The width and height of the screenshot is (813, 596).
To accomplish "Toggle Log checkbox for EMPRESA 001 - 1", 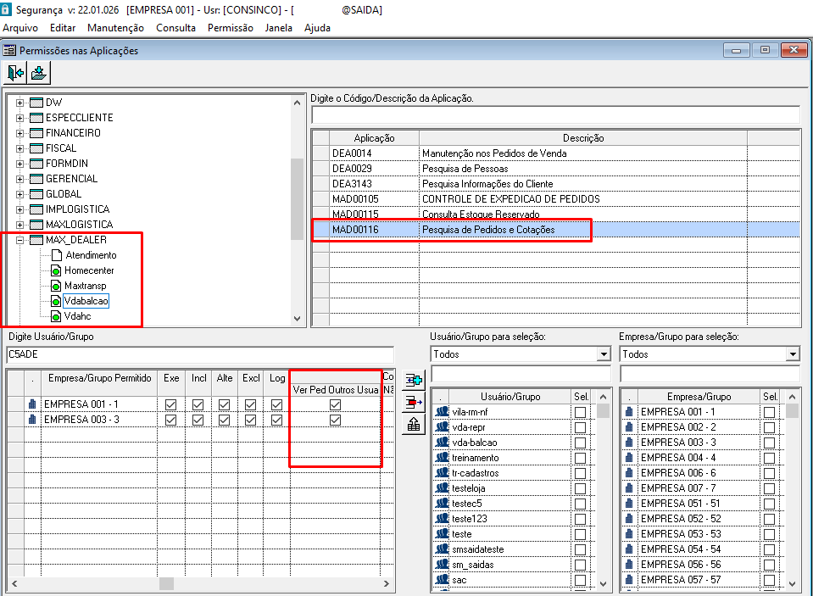I will [x=277, y=404].
